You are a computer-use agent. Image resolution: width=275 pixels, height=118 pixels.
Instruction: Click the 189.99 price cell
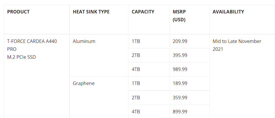click(189, 83)
